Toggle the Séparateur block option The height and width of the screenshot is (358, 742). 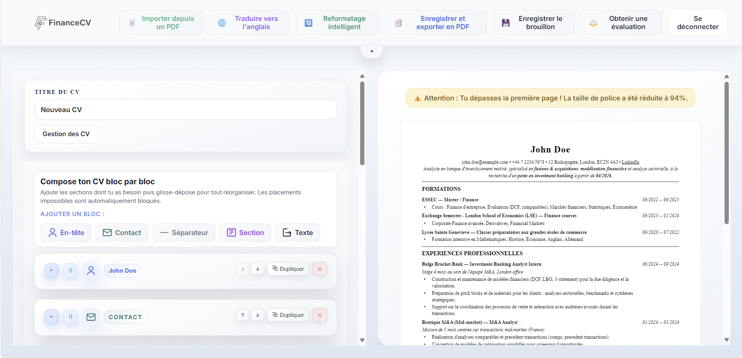click(x=183, y=232)
